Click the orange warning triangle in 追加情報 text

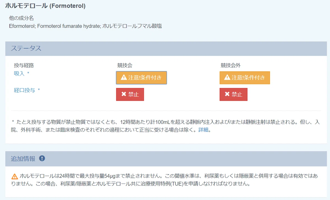coord(15,176)
